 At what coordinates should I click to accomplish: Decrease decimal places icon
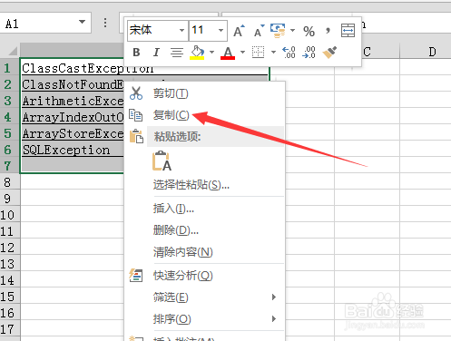point(309,53)
